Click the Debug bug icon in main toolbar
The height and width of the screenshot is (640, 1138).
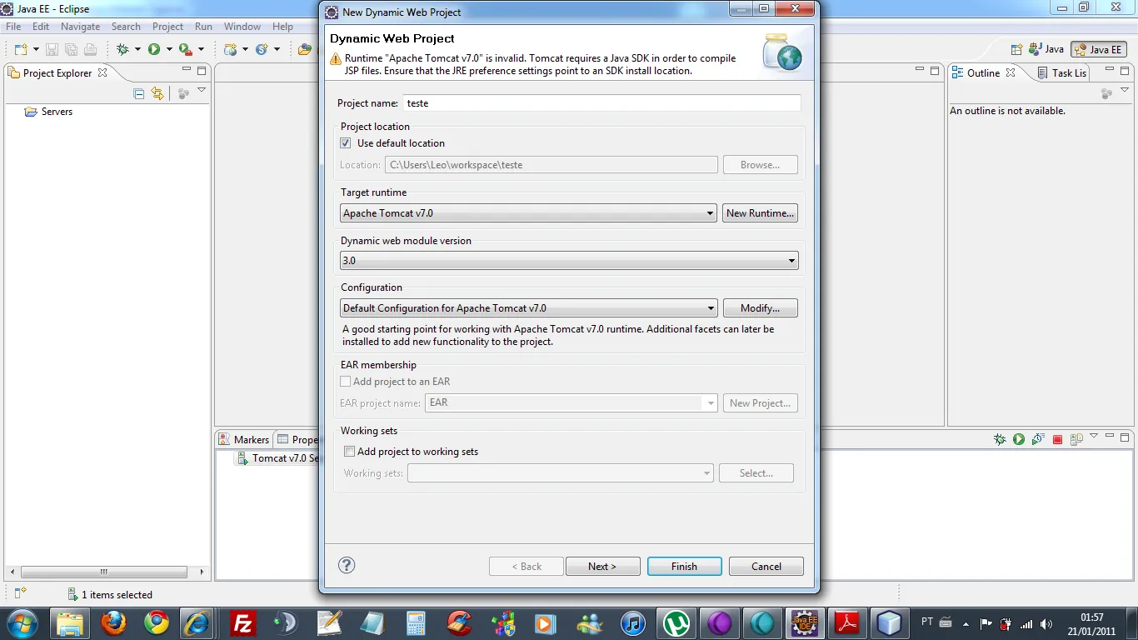coord(123,49)
